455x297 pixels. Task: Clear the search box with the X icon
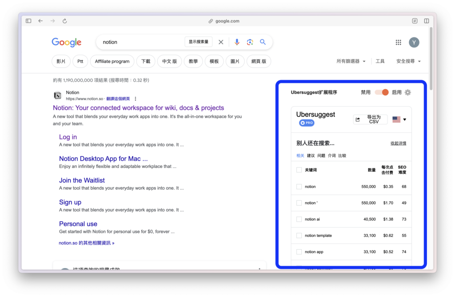pos(221,42)
